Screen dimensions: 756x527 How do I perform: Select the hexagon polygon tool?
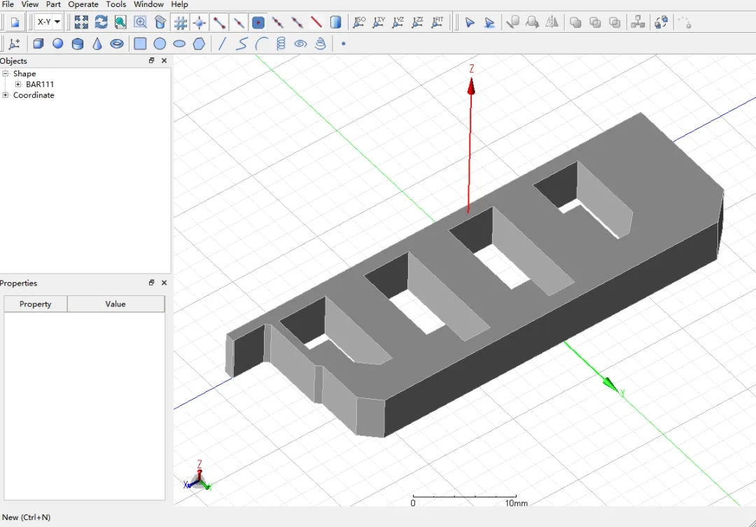click(199, 44)
